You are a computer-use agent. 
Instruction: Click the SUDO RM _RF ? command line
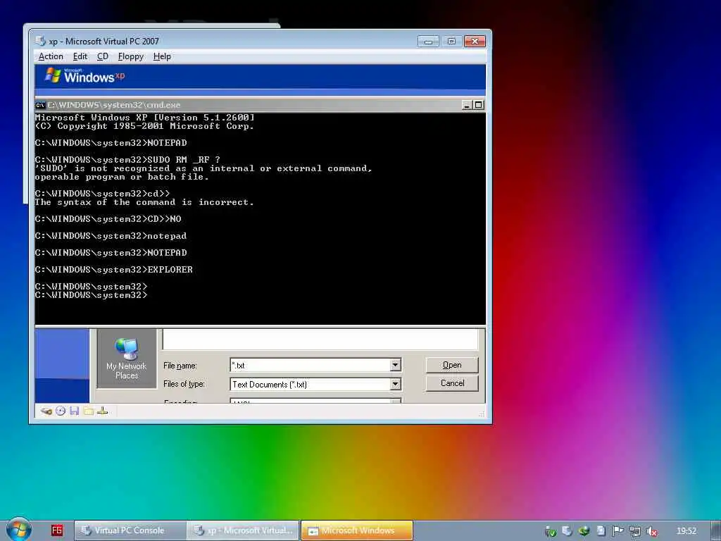pos(127,160)
